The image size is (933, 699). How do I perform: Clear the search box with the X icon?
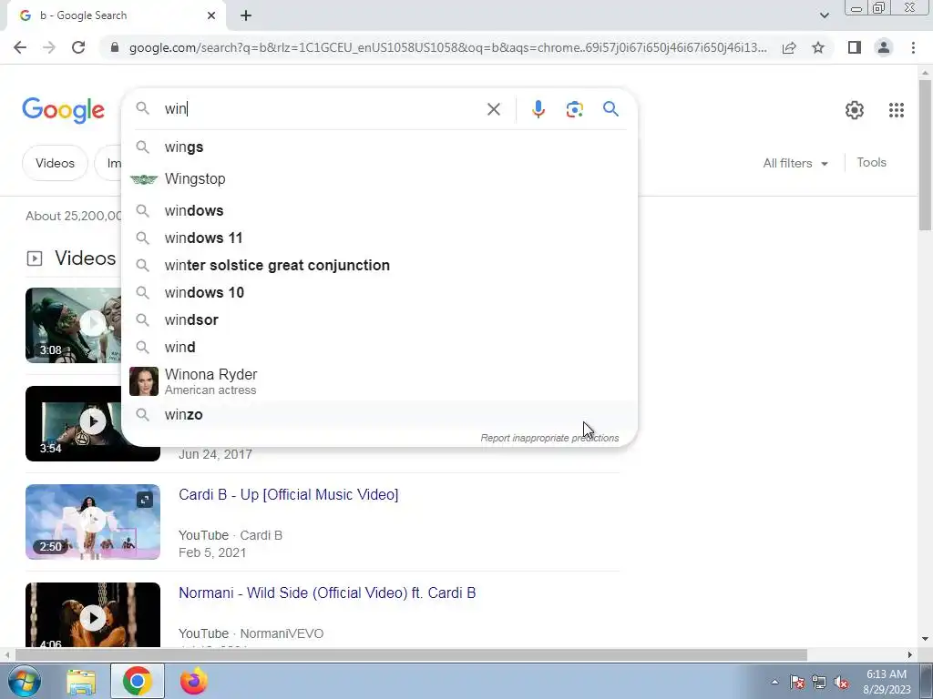click(493, 109)
